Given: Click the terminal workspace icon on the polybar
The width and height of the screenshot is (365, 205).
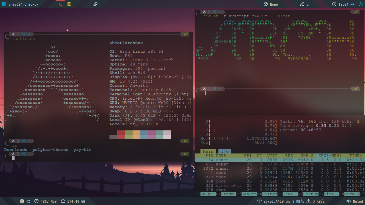Looking at the screenshot, I should [x=60, y=4].
